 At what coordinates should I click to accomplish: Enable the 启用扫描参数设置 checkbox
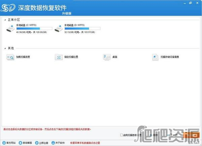point(121,135)
